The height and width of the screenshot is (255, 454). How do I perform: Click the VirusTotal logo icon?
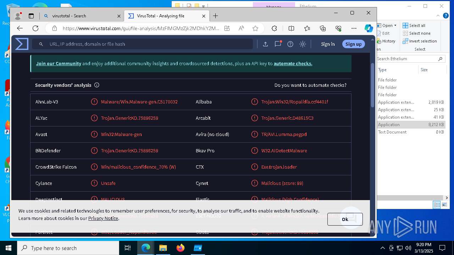pyautogui.click(x=22, y=44)
